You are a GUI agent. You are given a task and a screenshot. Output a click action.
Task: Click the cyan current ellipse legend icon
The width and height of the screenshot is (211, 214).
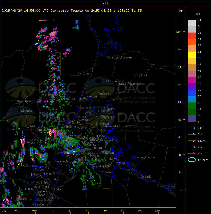tap(192, 160)
